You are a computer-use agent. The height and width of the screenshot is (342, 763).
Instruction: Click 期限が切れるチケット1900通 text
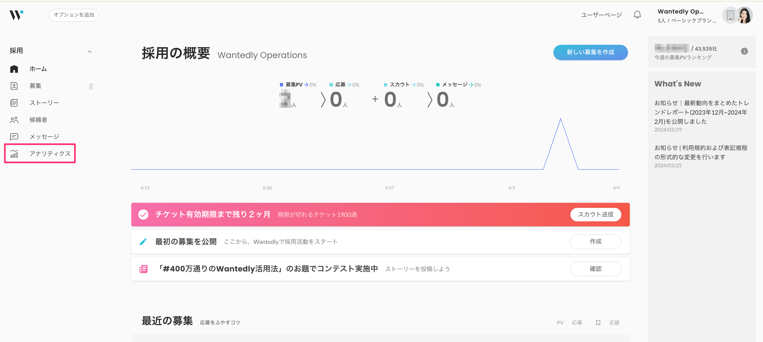317,215
